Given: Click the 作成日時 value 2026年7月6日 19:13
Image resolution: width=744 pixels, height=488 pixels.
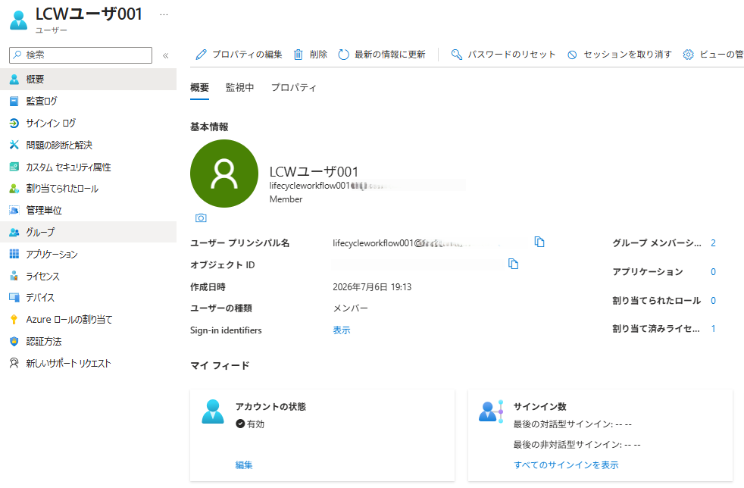Looking at the screenshot, I should click(x=372, y=287).
